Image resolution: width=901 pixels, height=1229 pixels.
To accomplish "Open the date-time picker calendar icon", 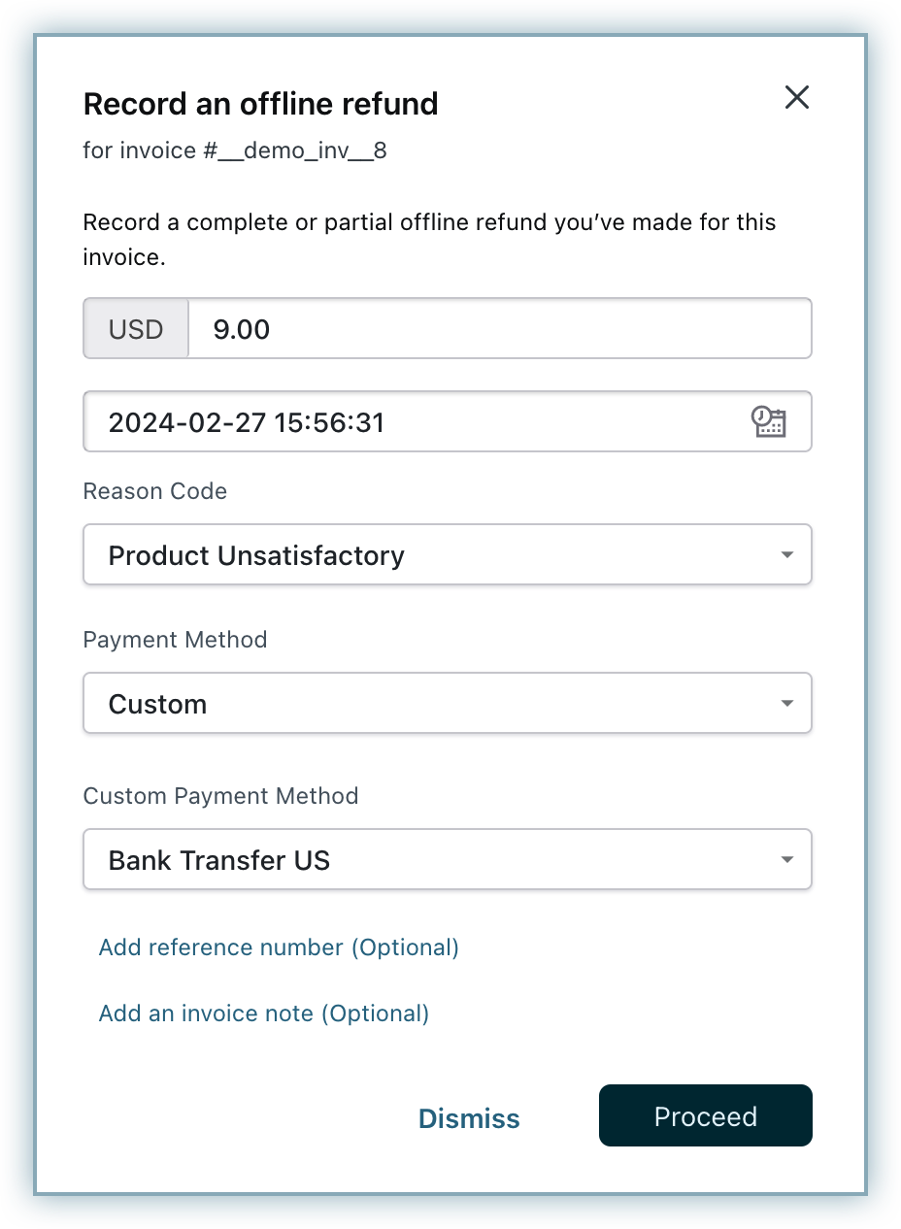I will pyautogui.click(x=768, y=421).
